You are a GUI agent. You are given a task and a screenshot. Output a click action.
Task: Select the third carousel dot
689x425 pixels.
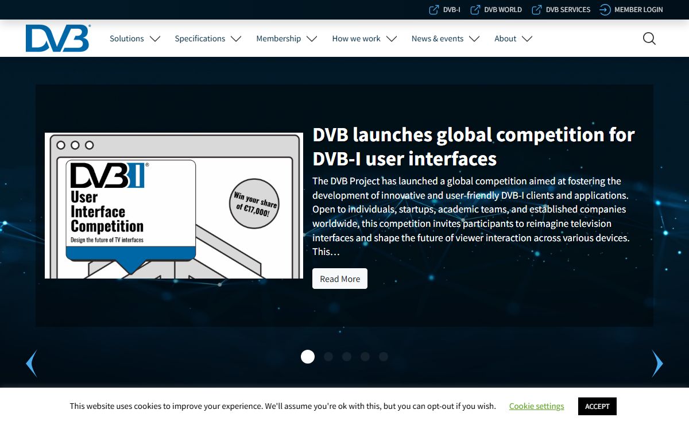(x=347, y=357)
